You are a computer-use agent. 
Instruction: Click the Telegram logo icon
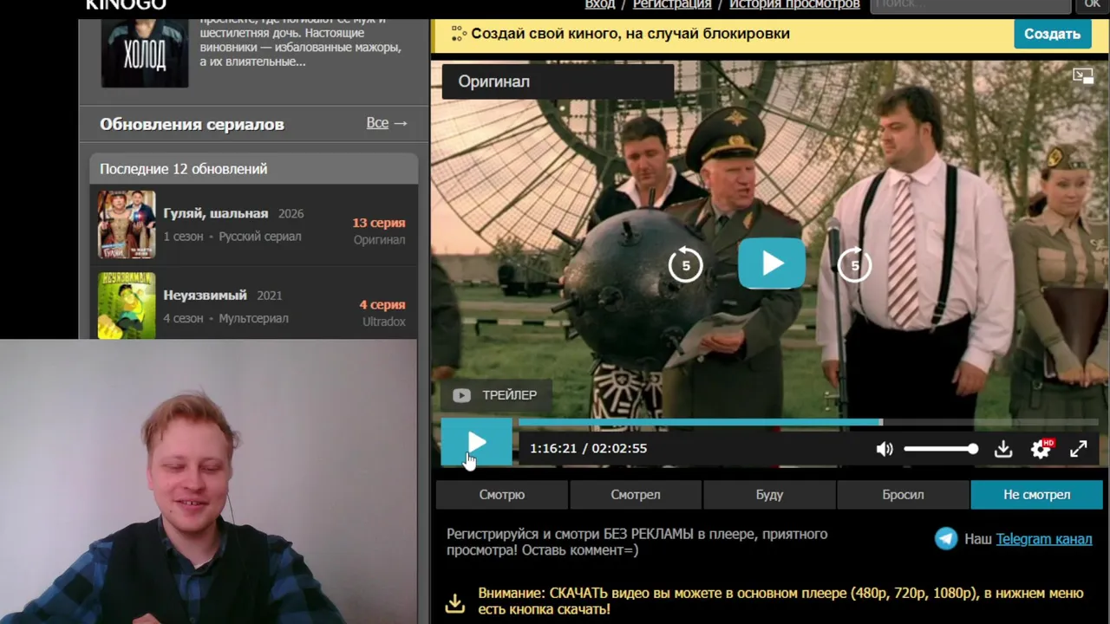coord(946,539)
